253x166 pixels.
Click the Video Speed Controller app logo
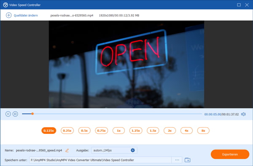[5, 5]
